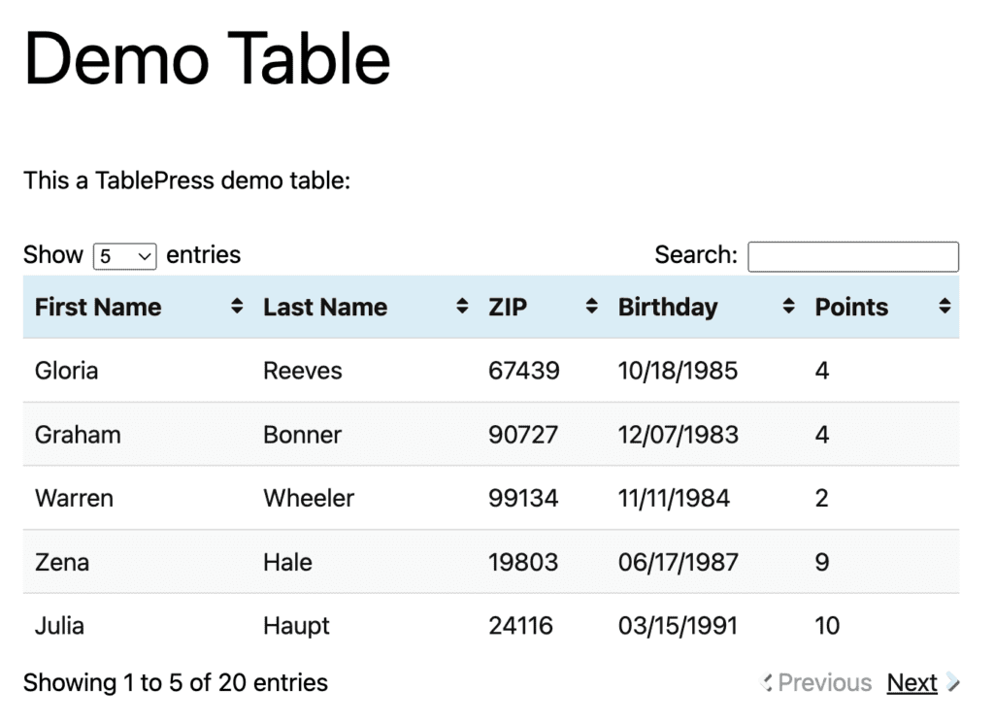
Task: Click the Points column sort icon
Action: coord(944,307)
